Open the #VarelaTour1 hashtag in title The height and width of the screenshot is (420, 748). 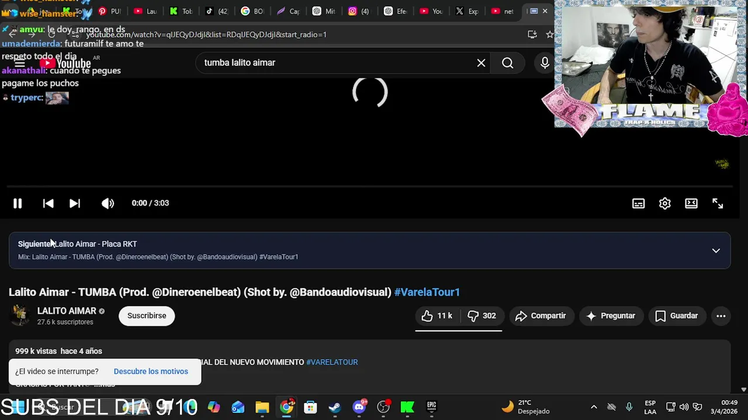[427, 292]
